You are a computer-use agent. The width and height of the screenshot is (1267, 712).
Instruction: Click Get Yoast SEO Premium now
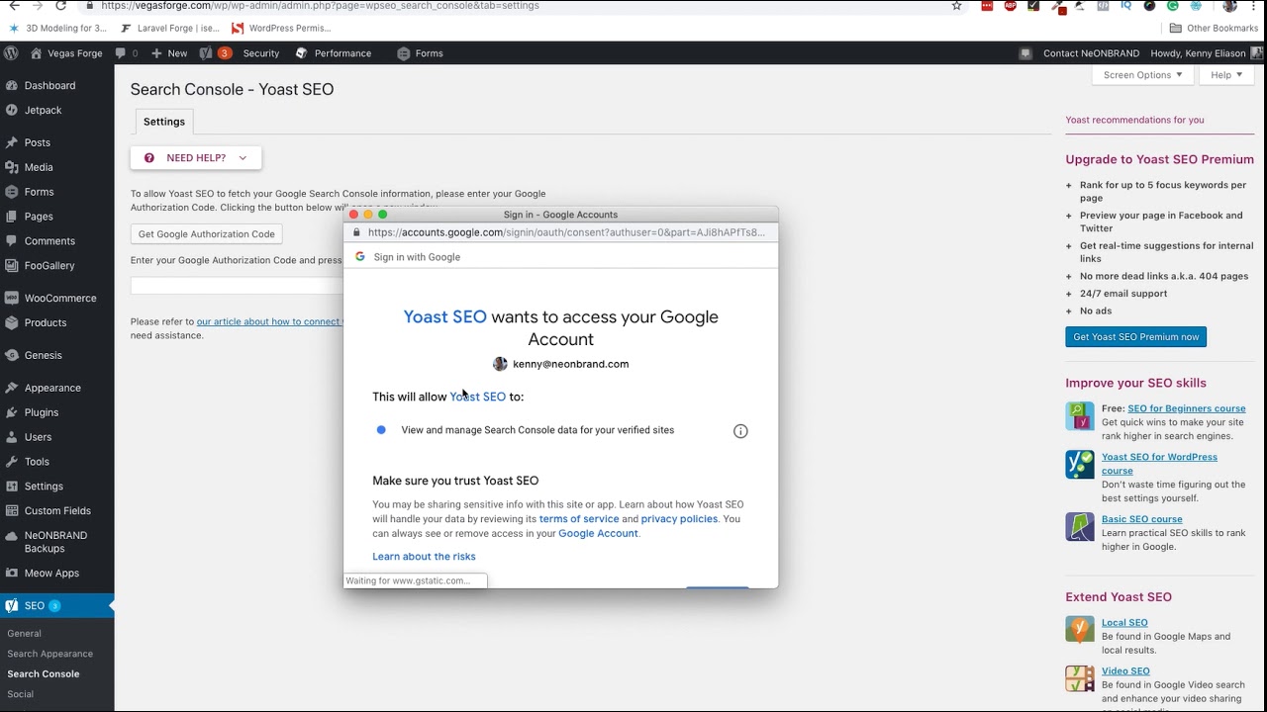1135,337
